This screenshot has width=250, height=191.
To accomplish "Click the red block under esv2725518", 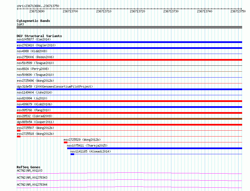I will (x=19, y=137).
